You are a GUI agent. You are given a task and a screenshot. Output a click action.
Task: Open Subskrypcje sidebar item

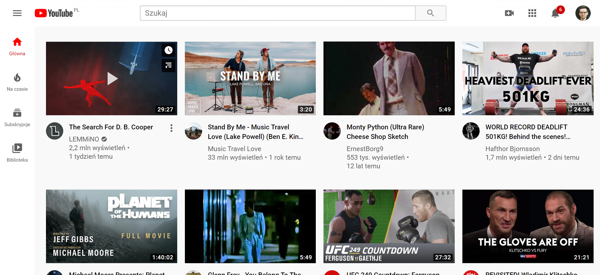17,118
